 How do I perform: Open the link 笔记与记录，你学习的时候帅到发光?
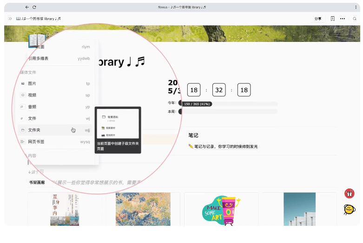pyautogui.click(x=226, y=147)
